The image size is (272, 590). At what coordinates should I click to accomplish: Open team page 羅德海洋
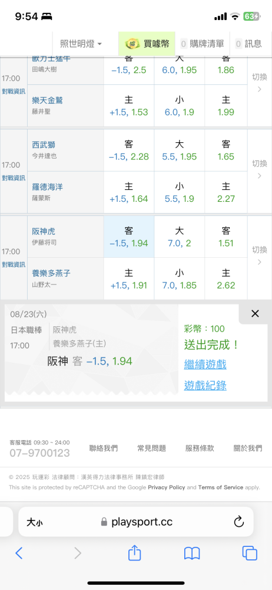coord(47,187)
